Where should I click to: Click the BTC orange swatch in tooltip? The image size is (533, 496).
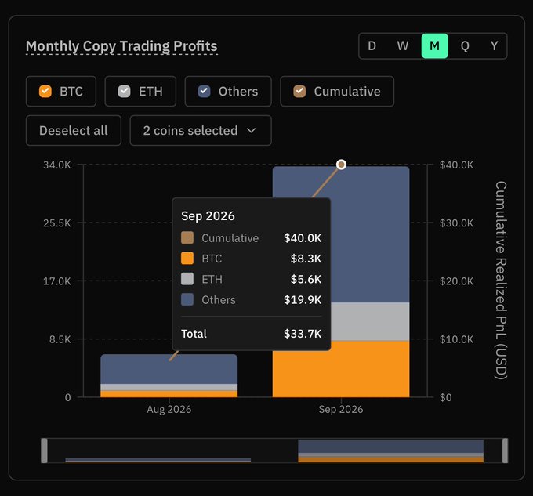[187, 259]
